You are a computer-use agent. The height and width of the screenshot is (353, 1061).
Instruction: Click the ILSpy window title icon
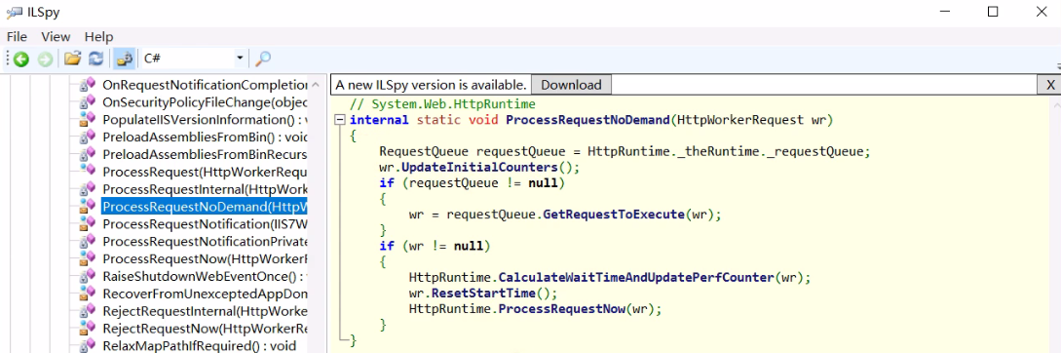coord(14,13)
